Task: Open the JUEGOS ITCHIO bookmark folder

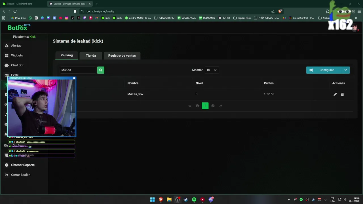Action: coord(164,18)
